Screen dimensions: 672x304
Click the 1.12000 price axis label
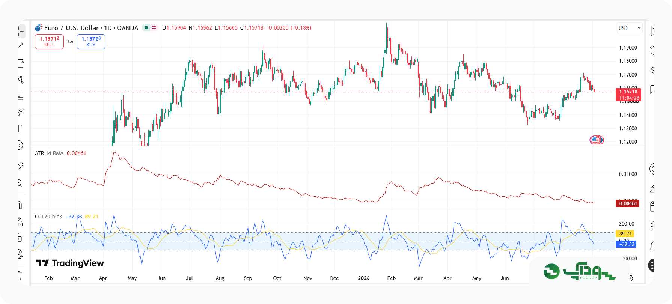(628, 142)
